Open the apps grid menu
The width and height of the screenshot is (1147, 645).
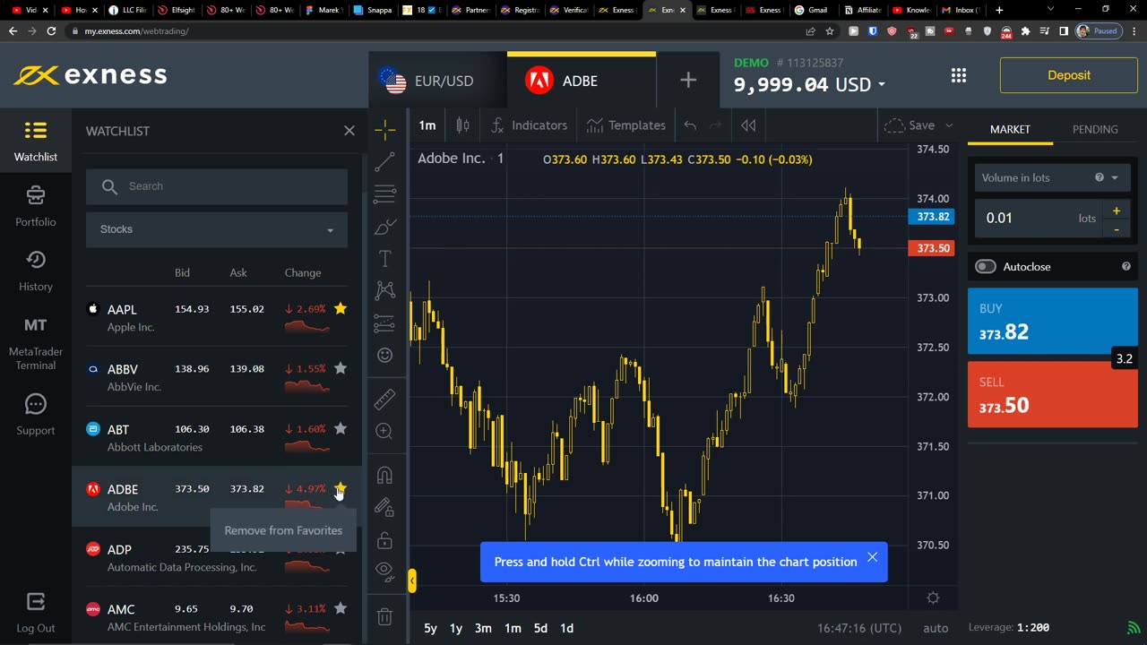[959, 75]
